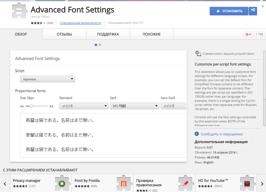Click the font size slider handle
The width and height of the screenshot is (266, 192).
click(31, 106)
